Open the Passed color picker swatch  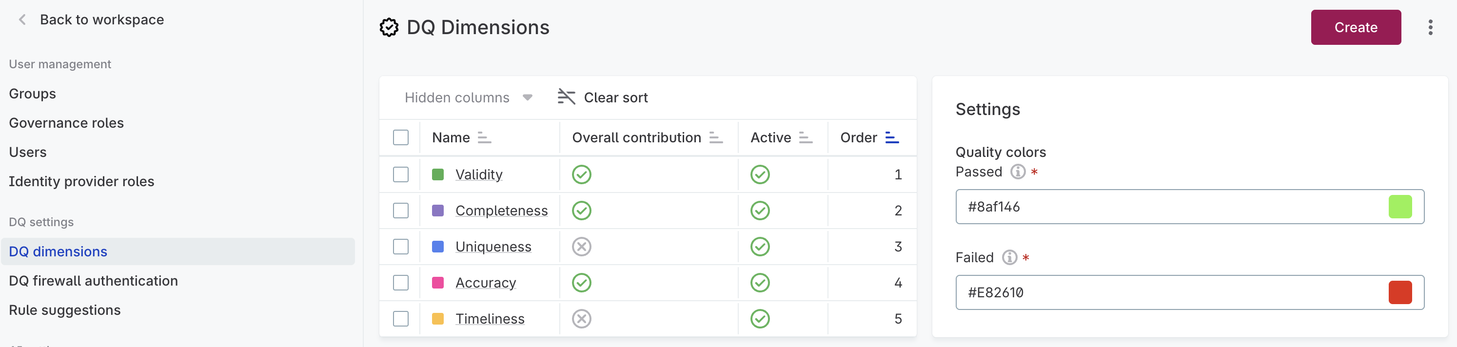[1400, 207]
